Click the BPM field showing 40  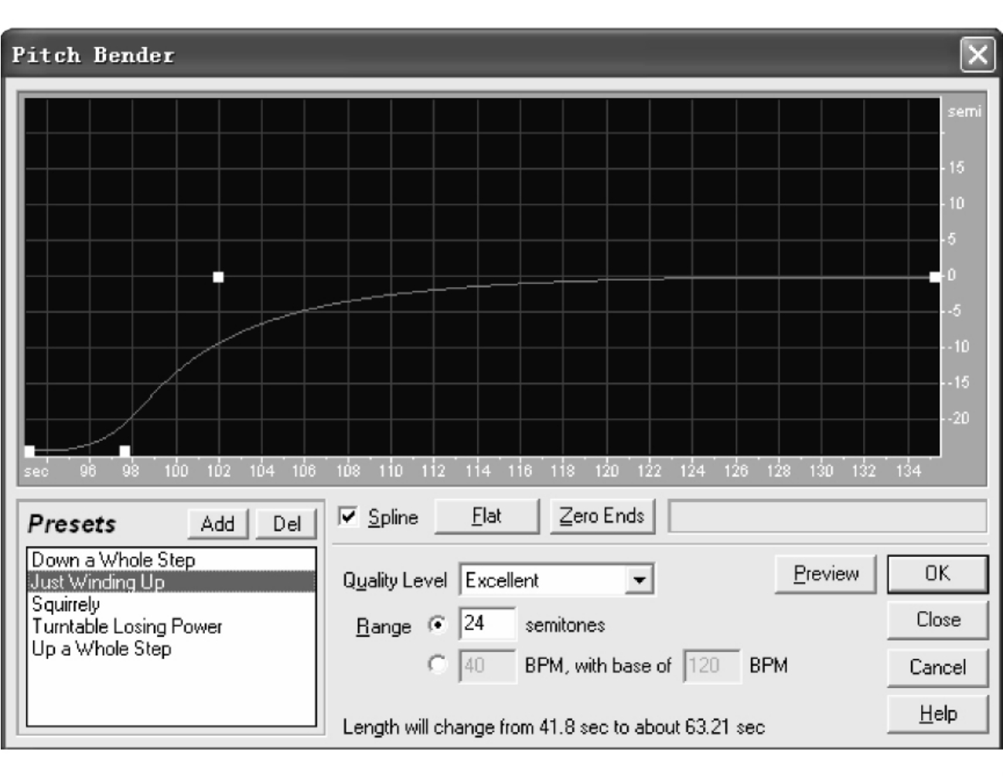tap(487, 665)
